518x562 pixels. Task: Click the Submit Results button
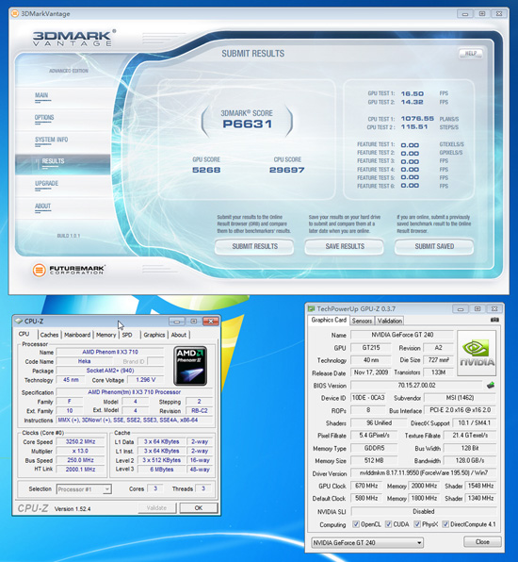point(254,247)
